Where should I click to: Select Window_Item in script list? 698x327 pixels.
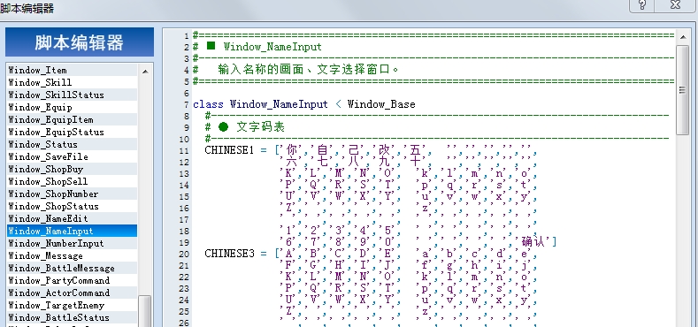click(x=73, y=70)
